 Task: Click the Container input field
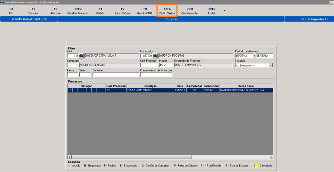click(x=116, y=75)
